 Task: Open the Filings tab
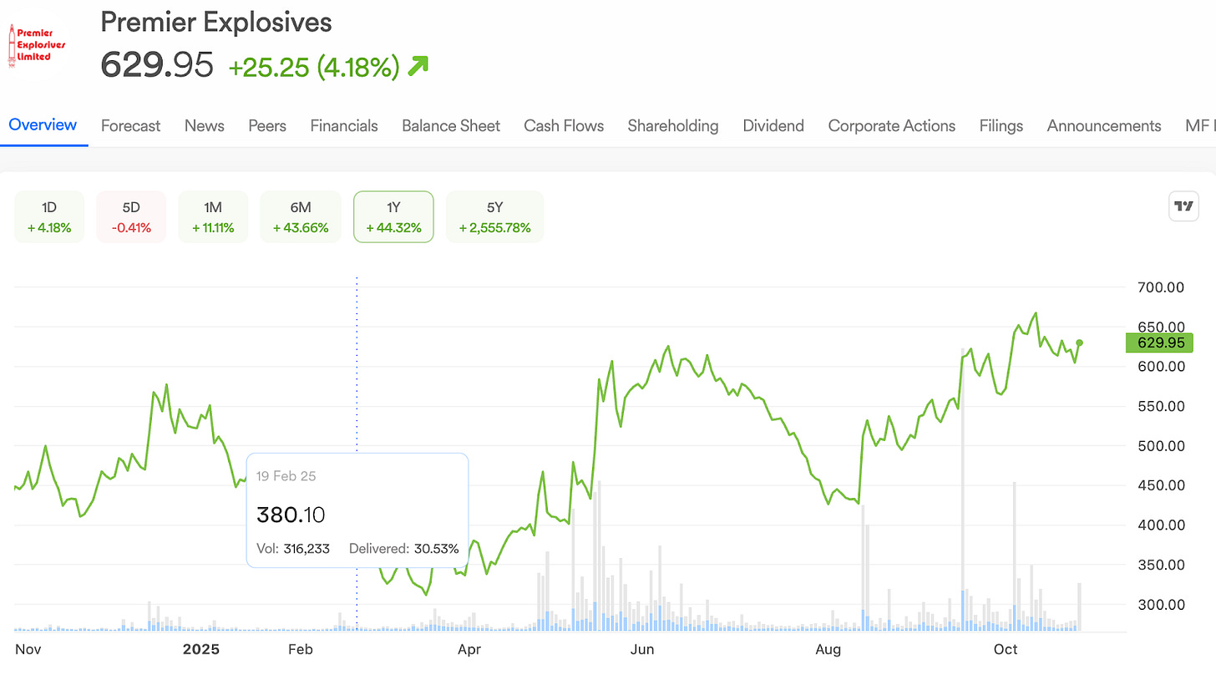click(x=1001, y=126)
